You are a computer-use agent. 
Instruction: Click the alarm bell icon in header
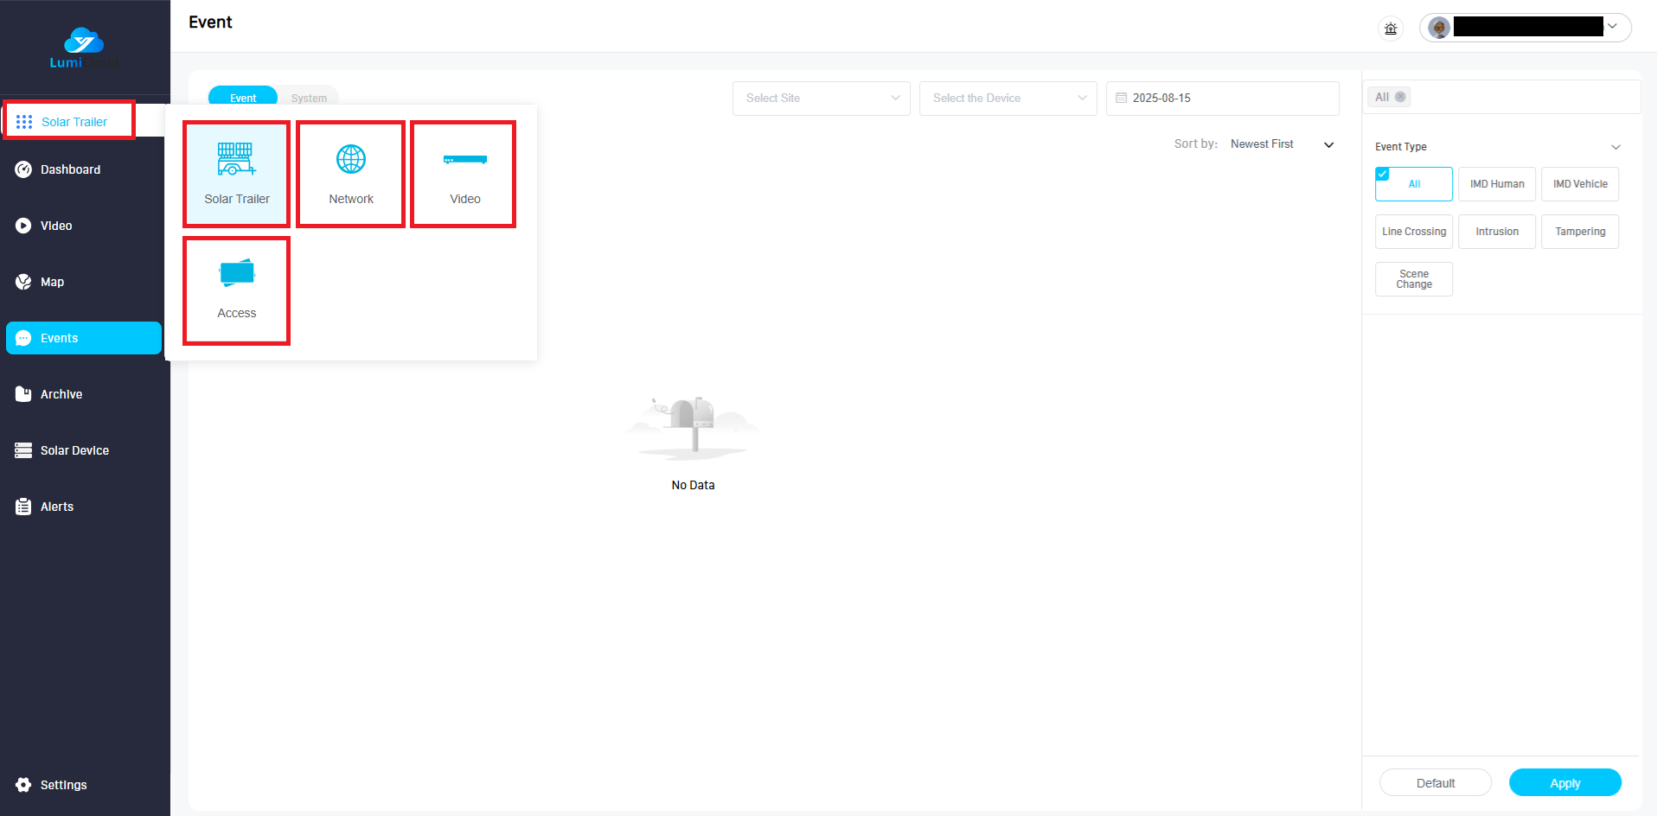(1391, 29)
